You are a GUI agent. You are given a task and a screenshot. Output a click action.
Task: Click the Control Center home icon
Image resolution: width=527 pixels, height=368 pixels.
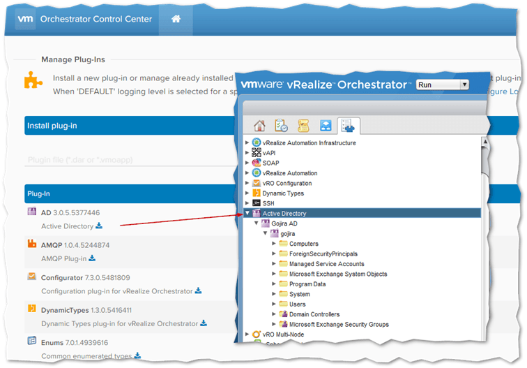tap(176, 19)
